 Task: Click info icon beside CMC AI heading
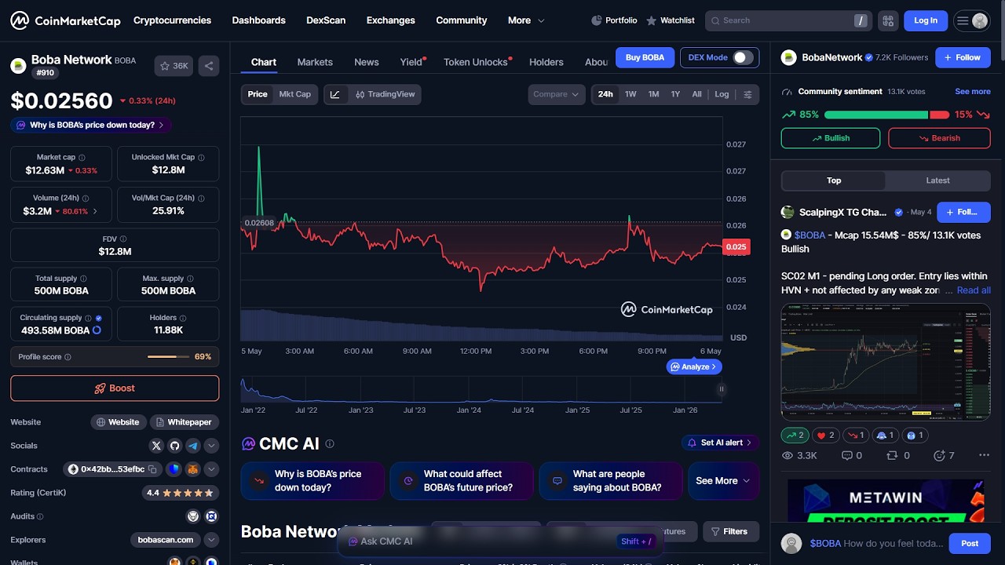pos(330,443)
